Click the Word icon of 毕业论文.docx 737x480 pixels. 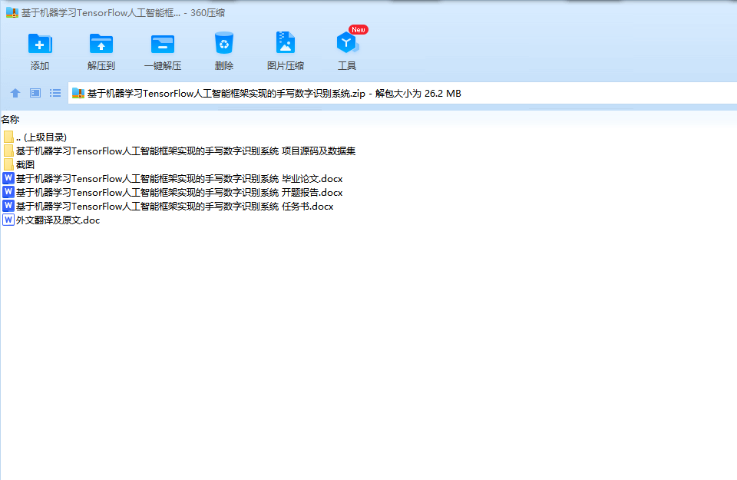point(8,178)
